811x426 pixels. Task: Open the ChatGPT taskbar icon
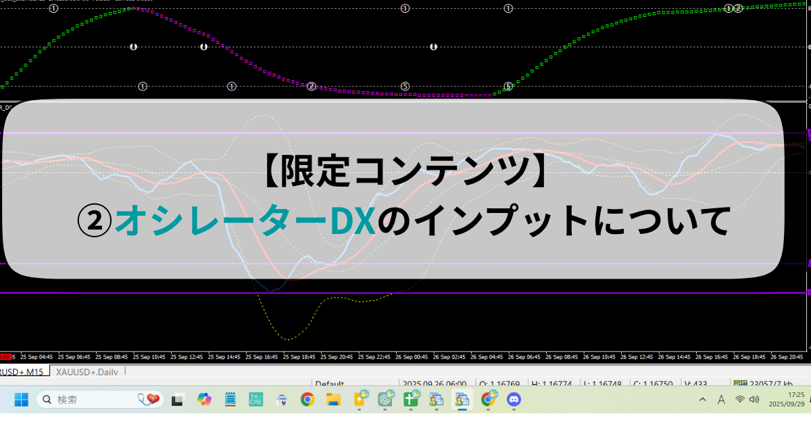click(386, 400)
